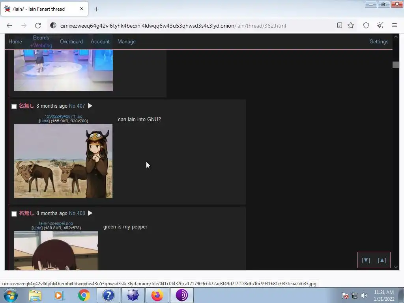Screen dimensions: 404x303
Task: Open Google Chrome from taskbar
Action: click(84, 295)
